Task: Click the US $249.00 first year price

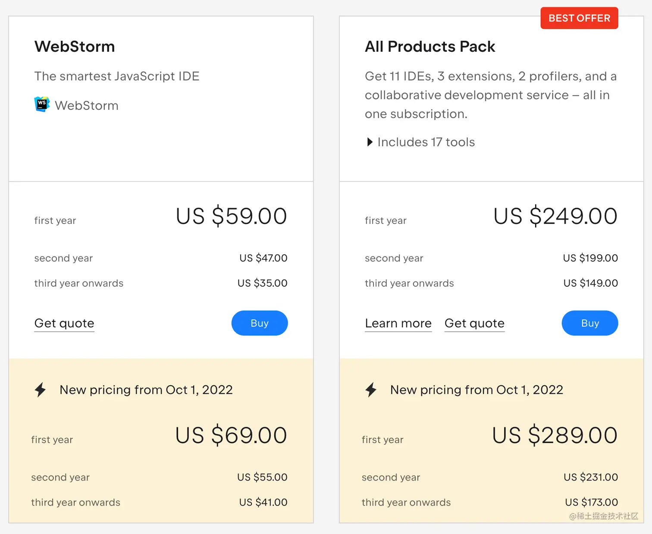Action: click(555, 216)
